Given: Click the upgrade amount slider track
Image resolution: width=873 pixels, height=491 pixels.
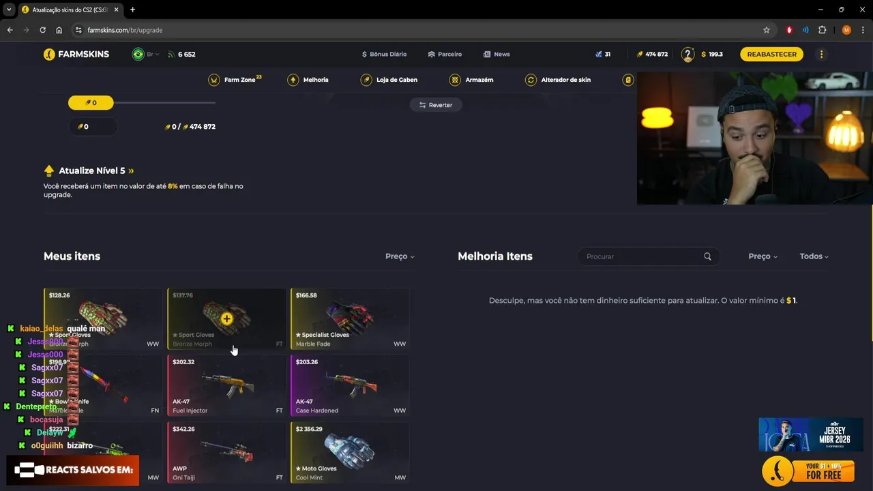Looking at the screenshot, I should click(142, 103).
